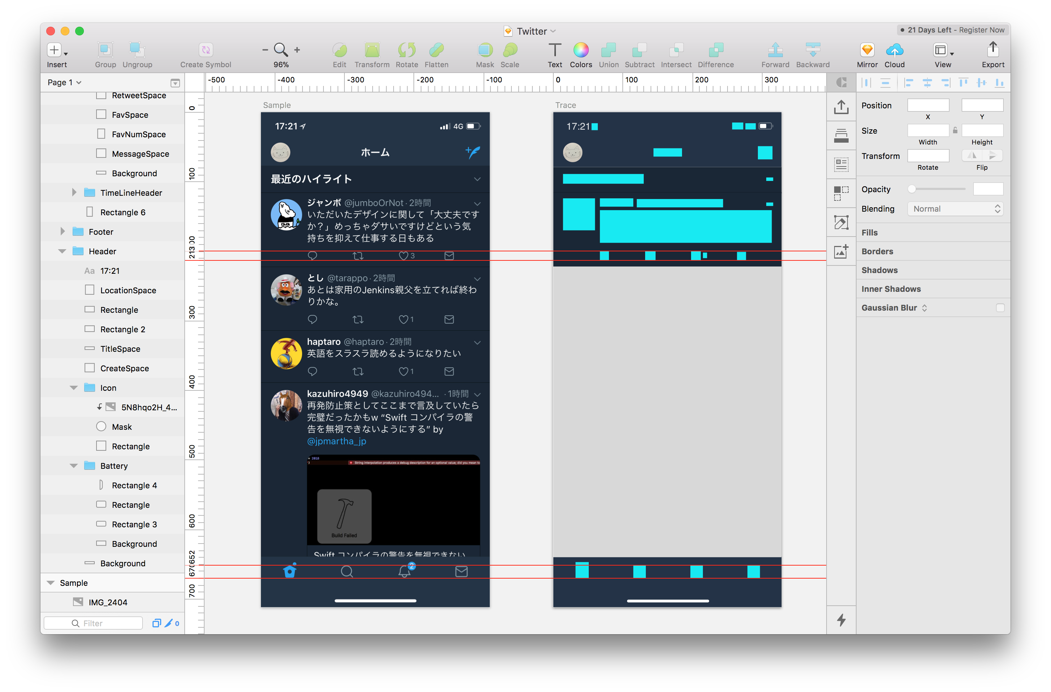Click the flip horizontal button
The width and height of the screenshot is (1051, 692).
(971, 155)
